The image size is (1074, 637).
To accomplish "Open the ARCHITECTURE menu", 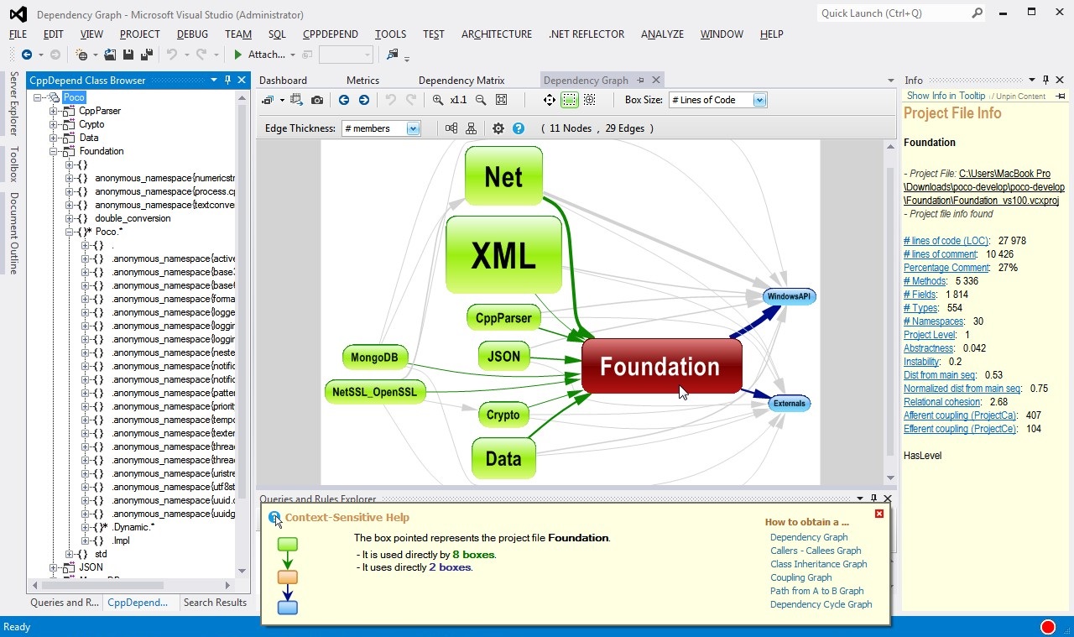I will pos(497,34).
